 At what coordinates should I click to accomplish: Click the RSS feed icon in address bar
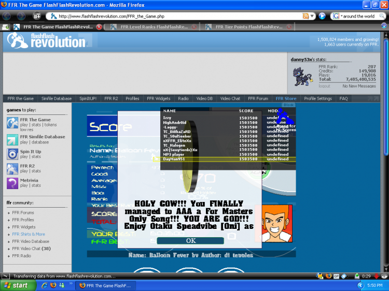coord(305,16)
